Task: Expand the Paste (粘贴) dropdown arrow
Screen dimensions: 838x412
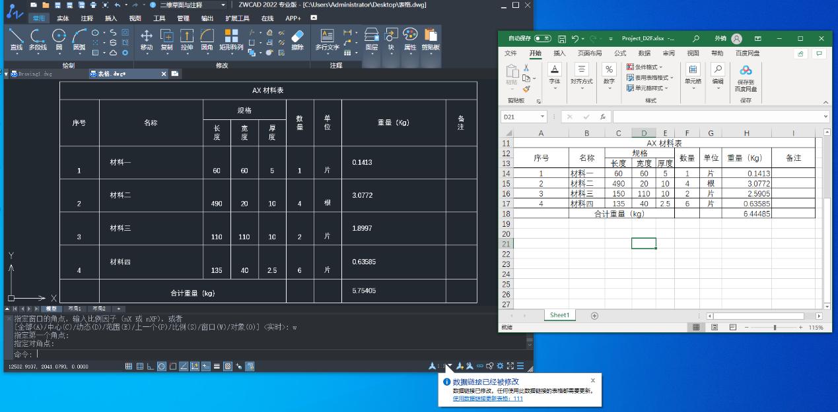Action: pyautogui.click(x=513, y=87)
